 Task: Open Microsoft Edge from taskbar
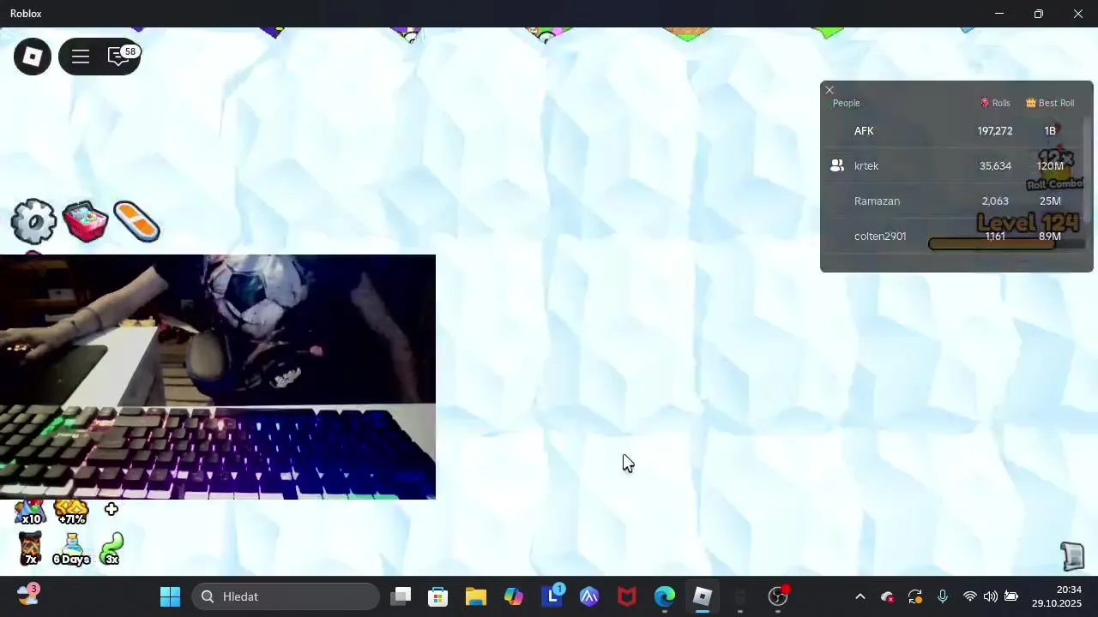tap(665, 596)
